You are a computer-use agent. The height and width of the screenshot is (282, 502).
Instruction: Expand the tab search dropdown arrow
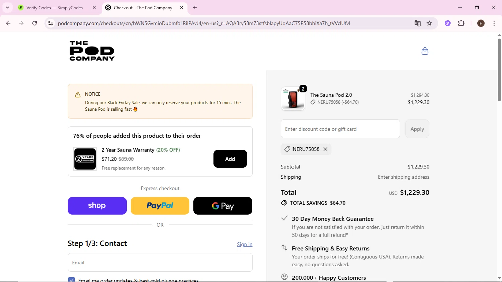[x=7, y=7]
